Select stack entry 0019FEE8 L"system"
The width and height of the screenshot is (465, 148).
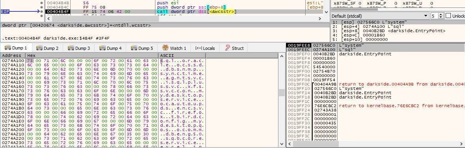tap(375, 45)
